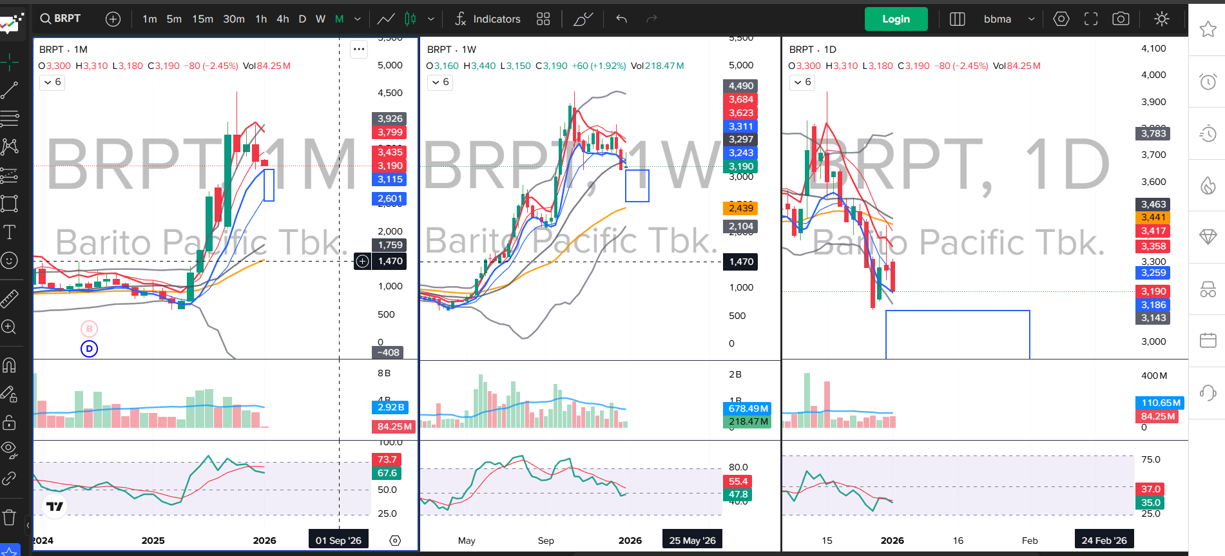Toggle the magnet snap mode
1225x556 pixels.
(x=10, y=365)
